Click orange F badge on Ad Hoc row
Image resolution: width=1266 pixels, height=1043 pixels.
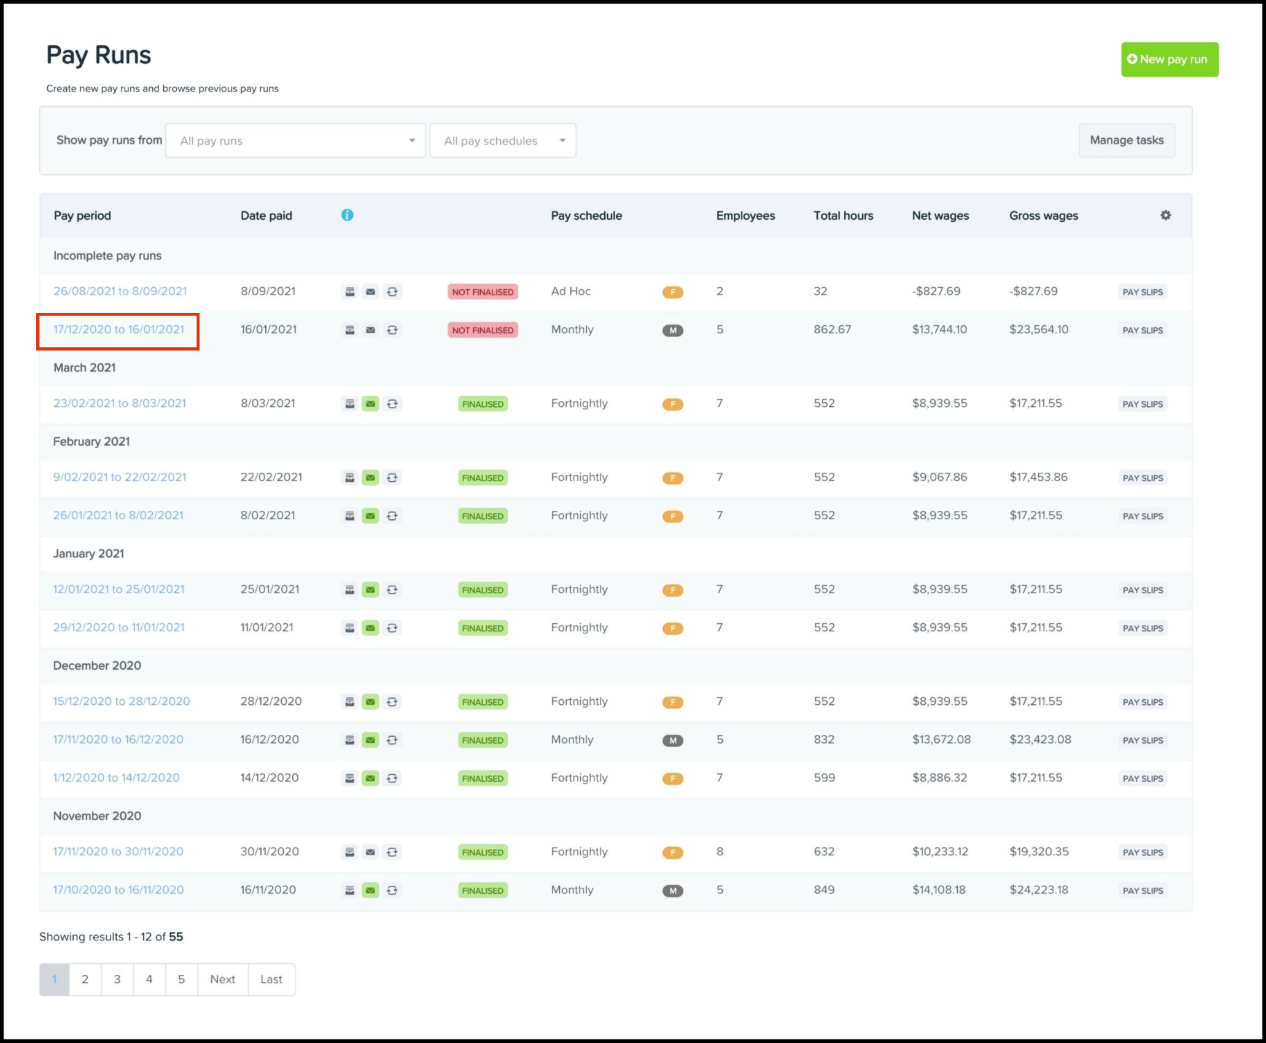tap(672, 292)
